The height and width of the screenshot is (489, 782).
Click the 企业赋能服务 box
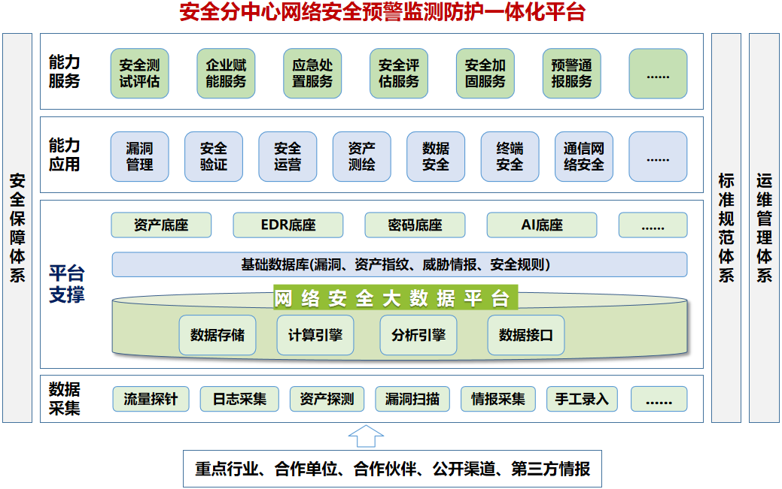point(226,74)
